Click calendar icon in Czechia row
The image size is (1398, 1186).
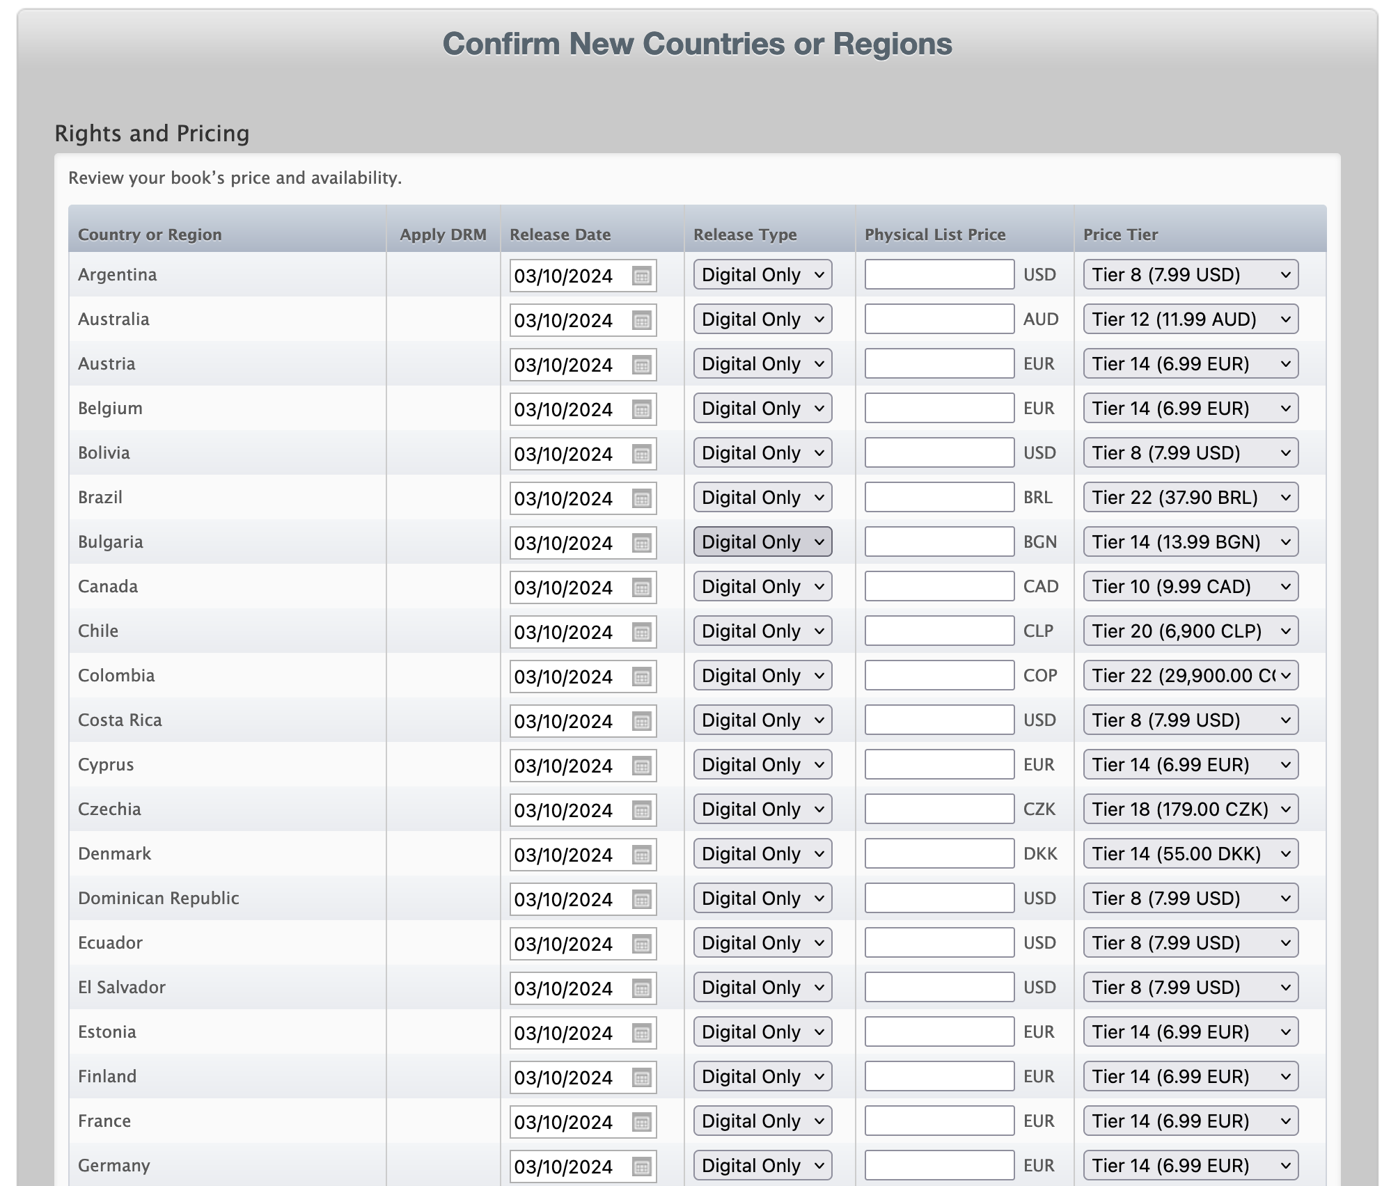(x=641, y=810)
